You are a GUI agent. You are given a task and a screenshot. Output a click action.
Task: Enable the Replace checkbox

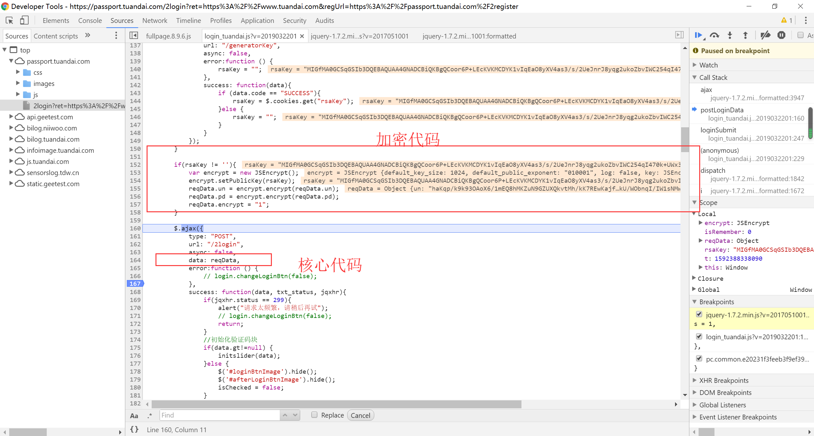coord(314,415)
